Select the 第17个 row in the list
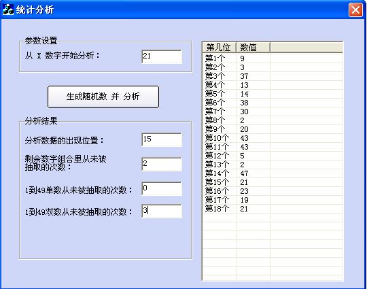367x289 pixels. pyautogui.click(x=273, y=200)
